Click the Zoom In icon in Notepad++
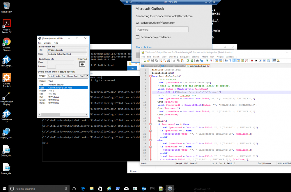 [x=207, y=61]
